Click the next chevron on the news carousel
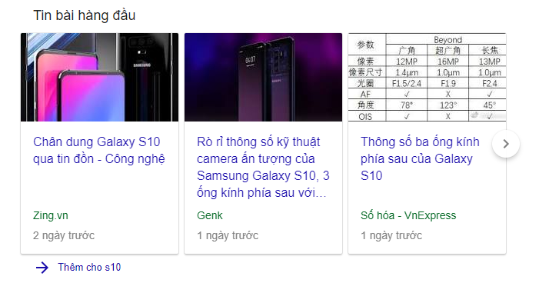Screen dimensions: 549x283 coord(506,144)
